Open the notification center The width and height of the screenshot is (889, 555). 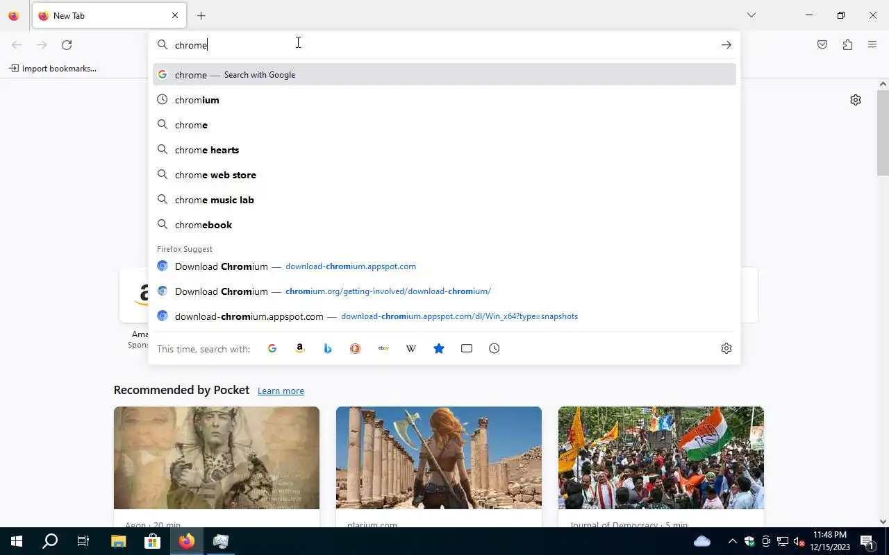(867, 541)
